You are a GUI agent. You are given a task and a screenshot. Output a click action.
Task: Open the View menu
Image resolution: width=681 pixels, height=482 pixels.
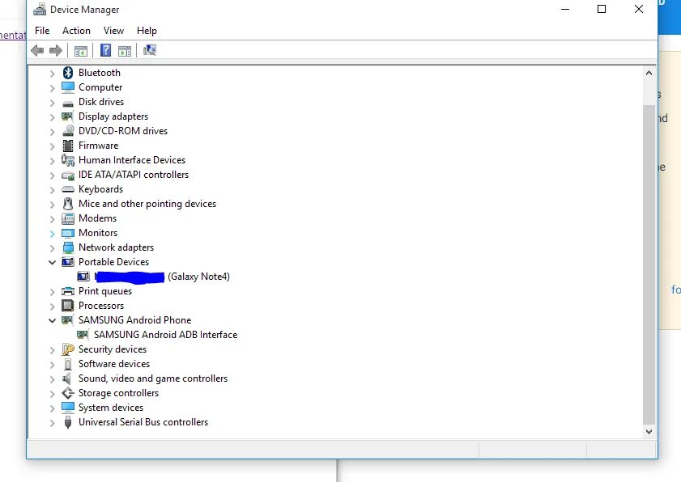tap(114, 31)
